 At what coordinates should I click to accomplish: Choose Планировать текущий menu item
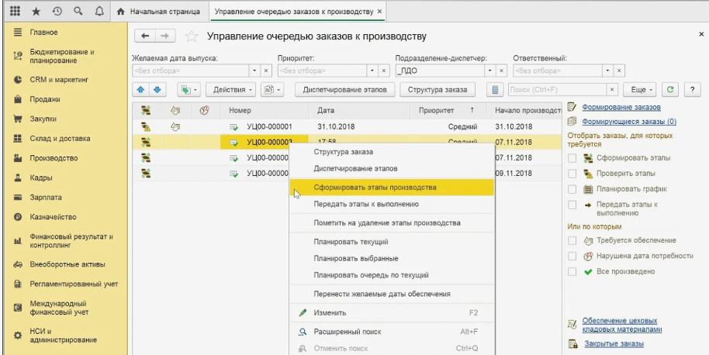pyautogui.click(x=392, y=242)
